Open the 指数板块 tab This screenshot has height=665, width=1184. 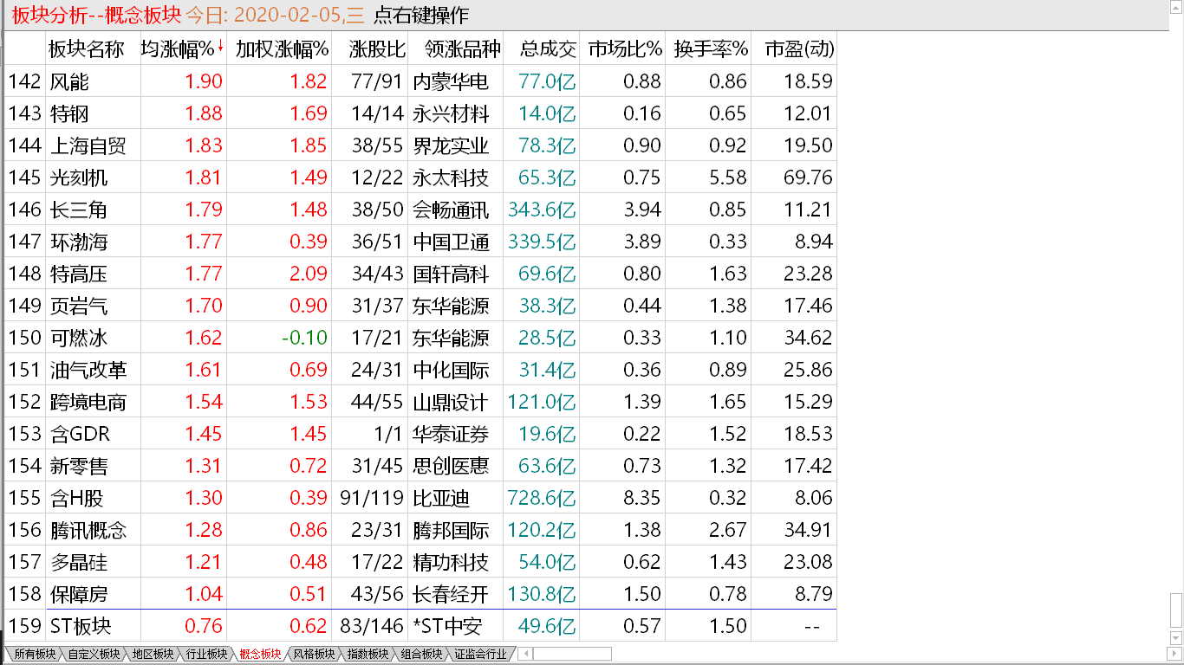[368, 654]
